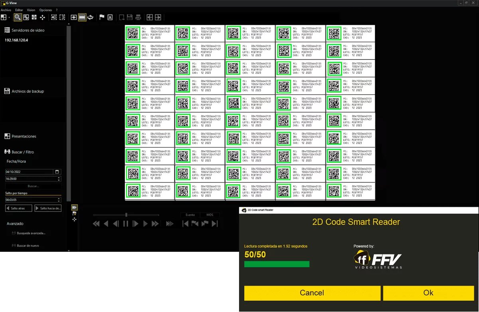Viewport: 479px width, 312px height.
Task: Open the viewer layout grid selector
Action: (4, 17)
